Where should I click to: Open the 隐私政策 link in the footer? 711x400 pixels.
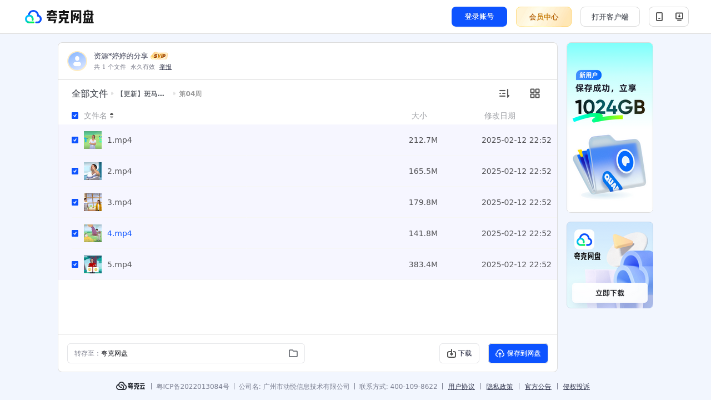[500, 387]
